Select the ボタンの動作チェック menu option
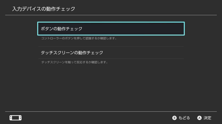This screenshot has height=124, width=222. point(111,29)
